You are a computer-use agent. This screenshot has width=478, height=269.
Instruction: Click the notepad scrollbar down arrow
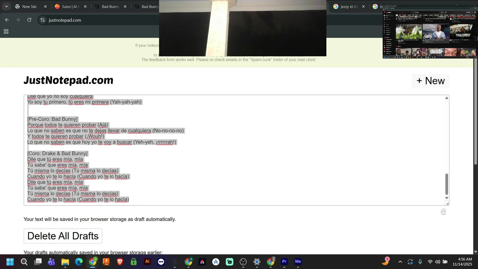pos(447,198)
